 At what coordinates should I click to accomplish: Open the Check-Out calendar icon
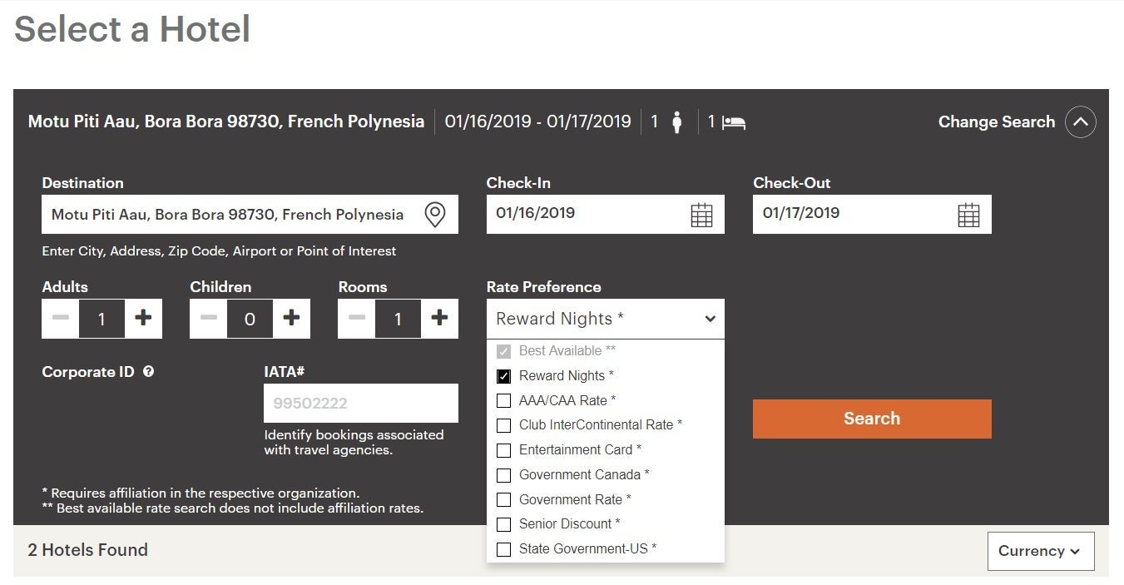(x=968, y=215)
